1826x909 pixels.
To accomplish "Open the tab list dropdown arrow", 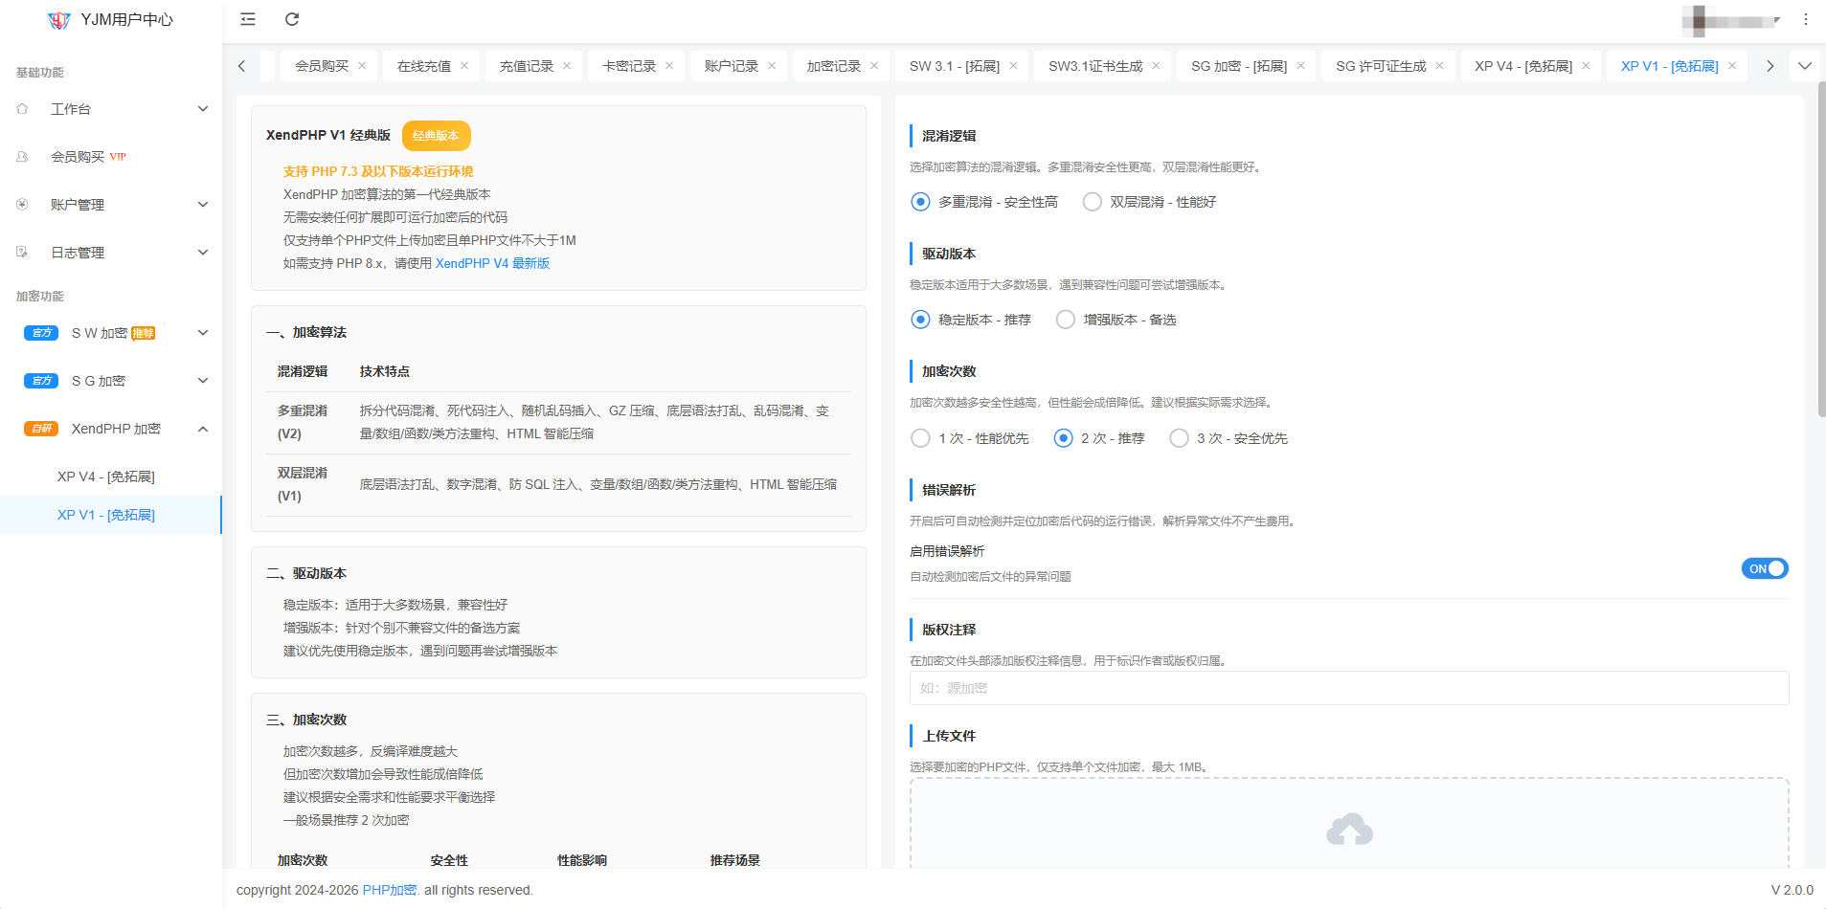I will tap(1804, 66).
